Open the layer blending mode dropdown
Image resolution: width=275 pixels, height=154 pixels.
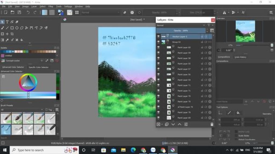tap(181, 25)
